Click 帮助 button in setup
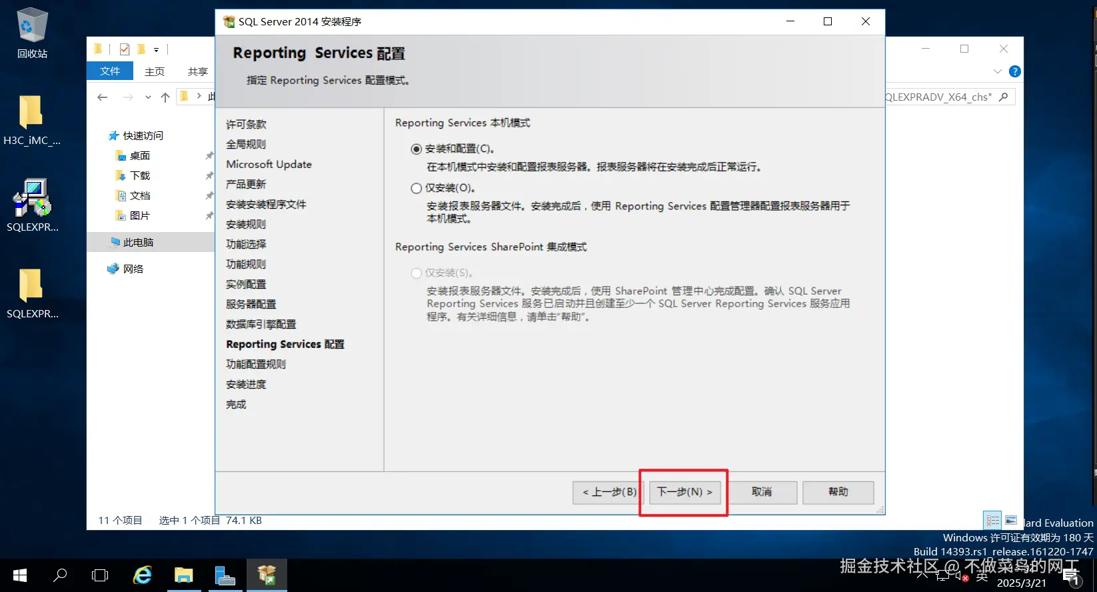This screenshot has height=592, width=1097. pyautogui.click(x=838, y=492)
